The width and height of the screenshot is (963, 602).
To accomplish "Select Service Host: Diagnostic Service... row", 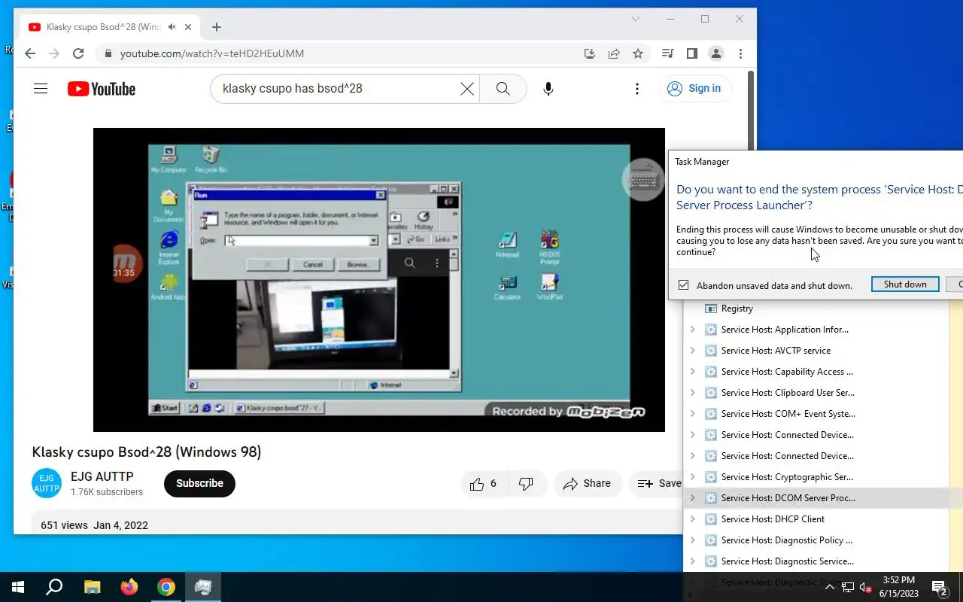I will pyautogui.click(x=816, y=561).
